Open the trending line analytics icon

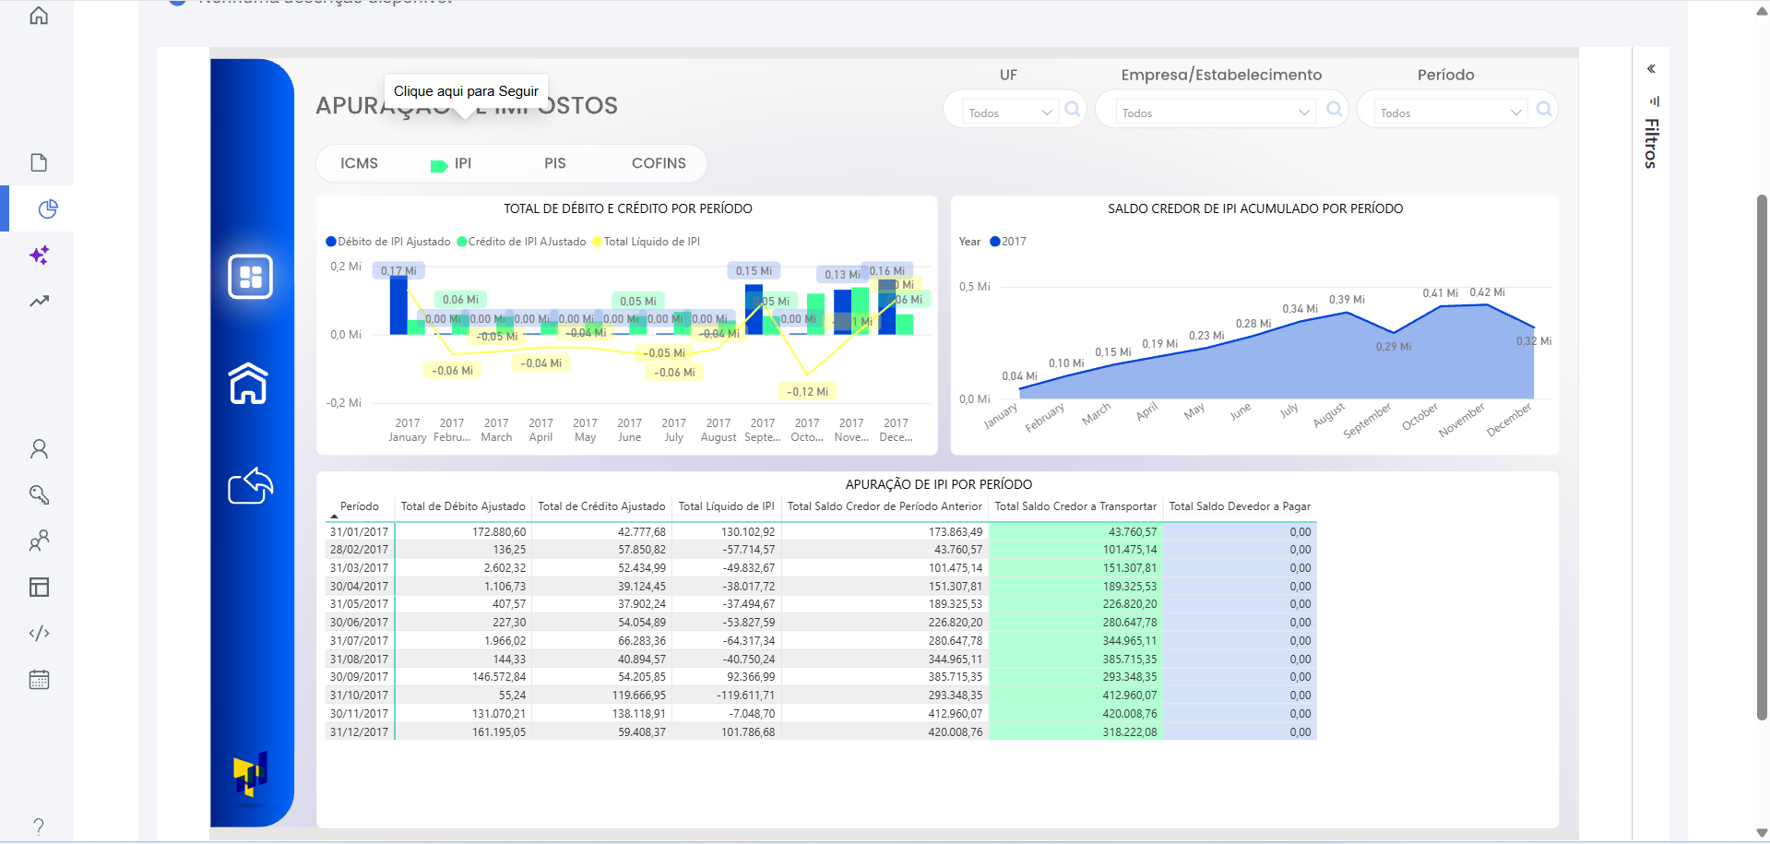39,302
